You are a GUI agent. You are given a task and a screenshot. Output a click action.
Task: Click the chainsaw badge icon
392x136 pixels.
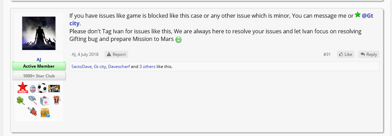point(32,112)
